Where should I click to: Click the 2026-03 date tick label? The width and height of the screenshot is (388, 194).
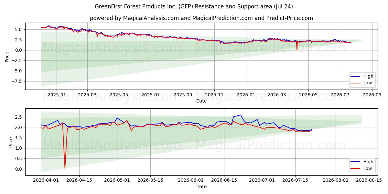point(277,95)
